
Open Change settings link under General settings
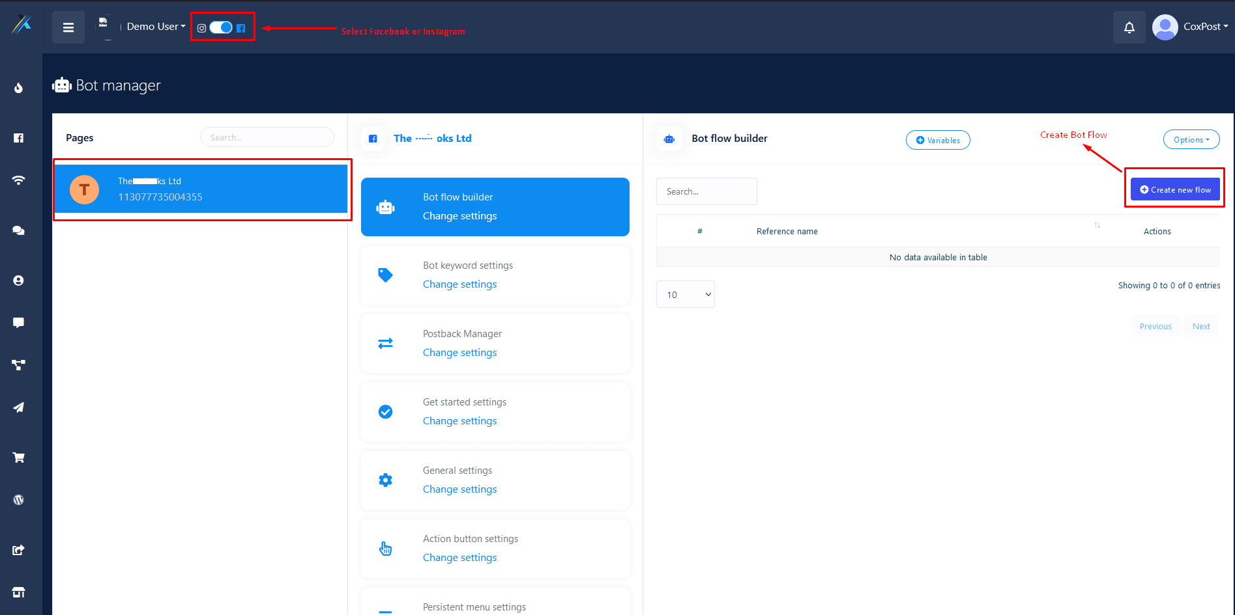click(459, 489)
